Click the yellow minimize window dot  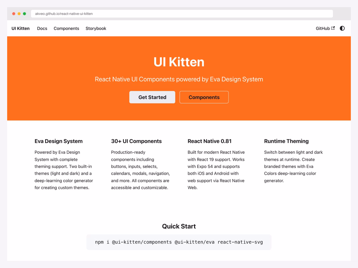(19, 14)
